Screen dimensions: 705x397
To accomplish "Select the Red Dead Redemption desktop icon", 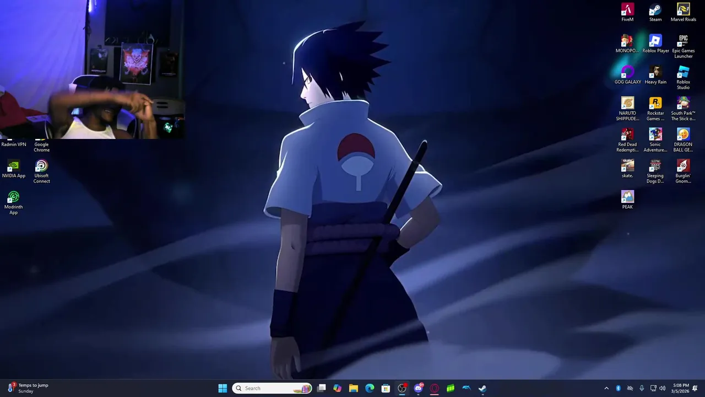I will (627, 141).
